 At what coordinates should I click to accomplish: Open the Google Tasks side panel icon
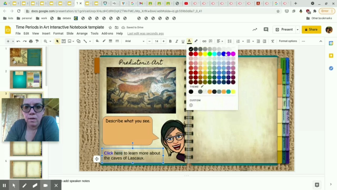point(331,68)
